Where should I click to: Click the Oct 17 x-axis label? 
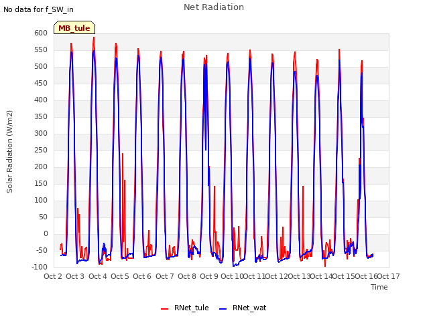tap(389, 276)
